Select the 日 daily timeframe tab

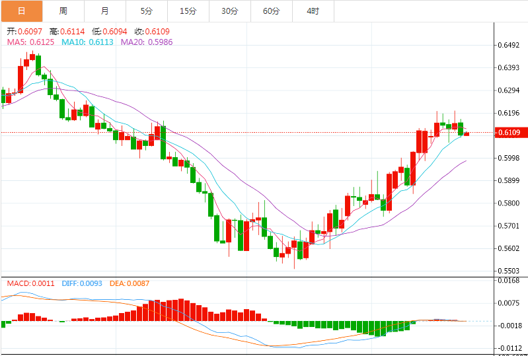tap(22, 11)
